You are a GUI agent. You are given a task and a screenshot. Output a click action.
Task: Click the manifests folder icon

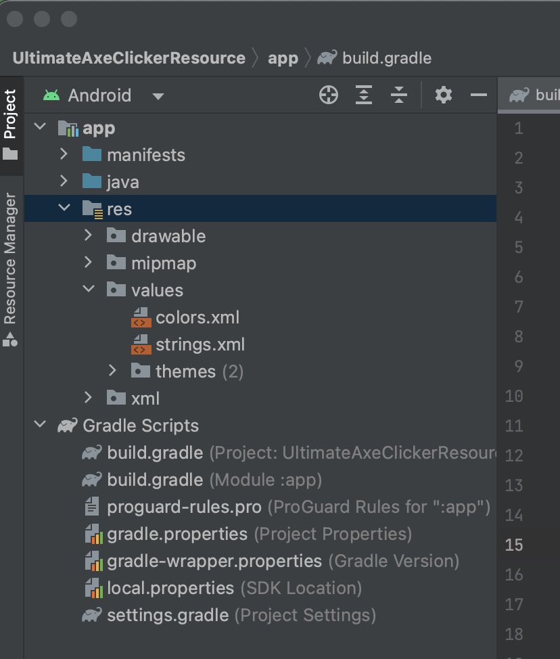pyautogui.click(x=92, y=154)
